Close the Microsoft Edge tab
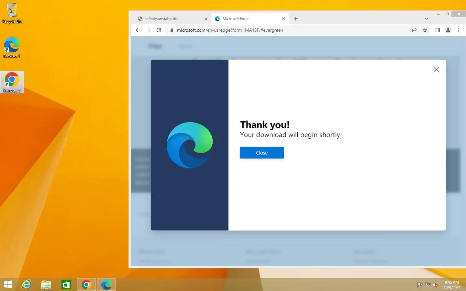Image resolution: width=466 pixels, height=291 pixels. tap(283, 19)
